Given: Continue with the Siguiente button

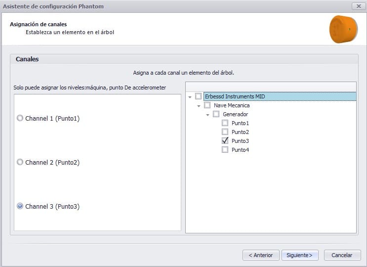Looking at the screenshot, I should 300,255.
